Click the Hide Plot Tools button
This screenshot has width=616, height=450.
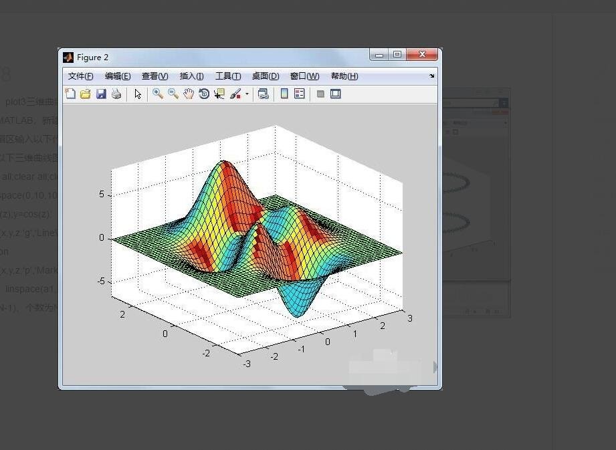point(320,94)
